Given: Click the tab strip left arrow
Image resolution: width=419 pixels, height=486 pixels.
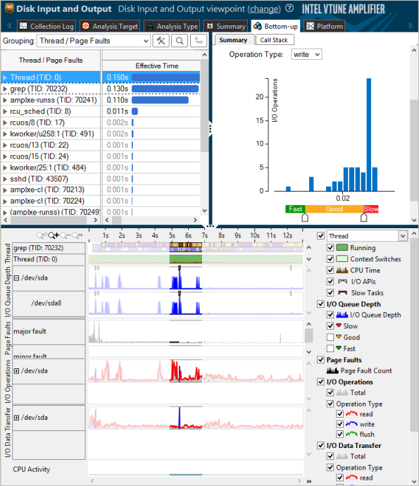Looking at the screenshot, I should pos(9,26).
